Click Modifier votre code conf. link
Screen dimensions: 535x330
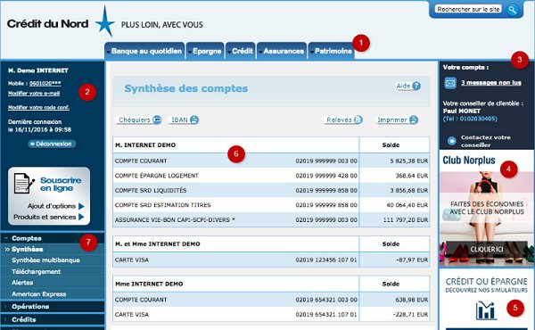click(x=38, y=107)
